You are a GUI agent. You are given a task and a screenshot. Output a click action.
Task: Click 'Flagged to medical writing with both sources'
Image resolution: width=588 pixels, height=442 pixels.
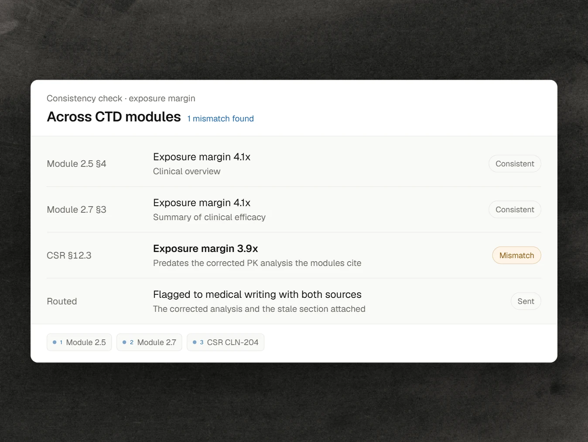(x=257, y=294)
